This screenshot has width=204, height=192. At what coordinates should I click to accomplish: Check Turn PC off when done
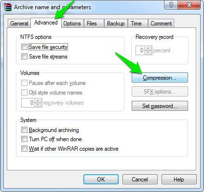(24, 139)
